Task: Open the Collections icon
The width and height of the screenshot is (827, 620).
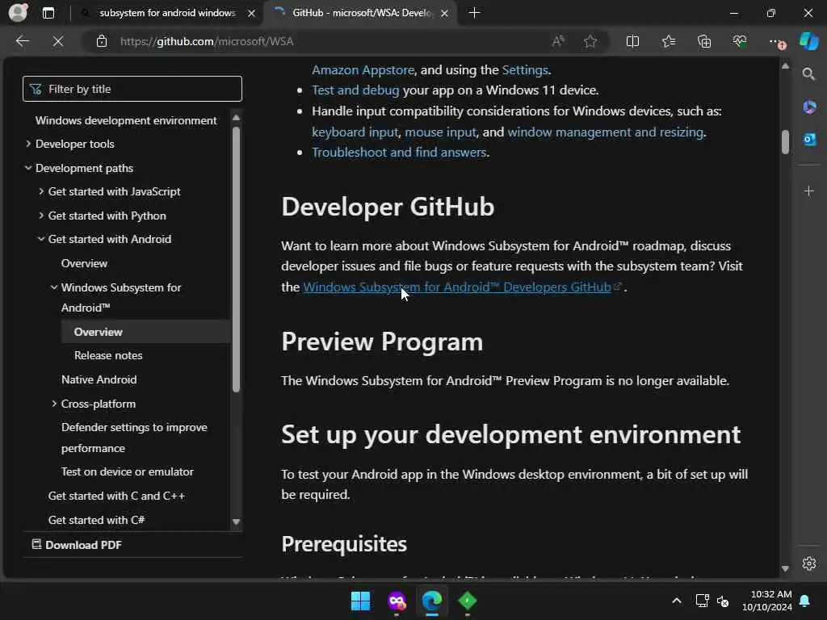Action: tap(704, 41)
